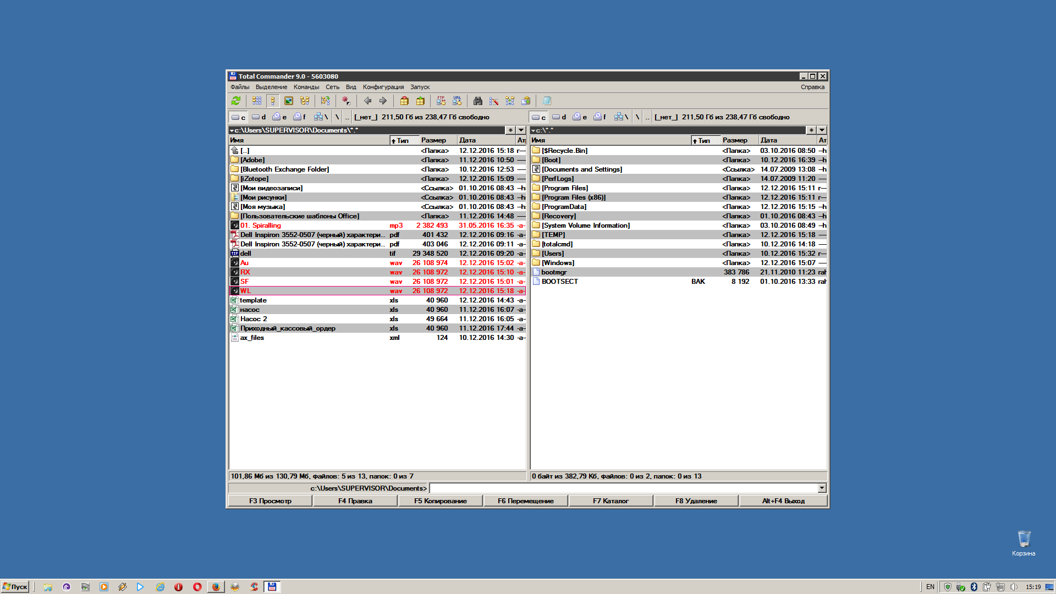
Task: Open the Конфигурация menu
Action: click(383, 87)
